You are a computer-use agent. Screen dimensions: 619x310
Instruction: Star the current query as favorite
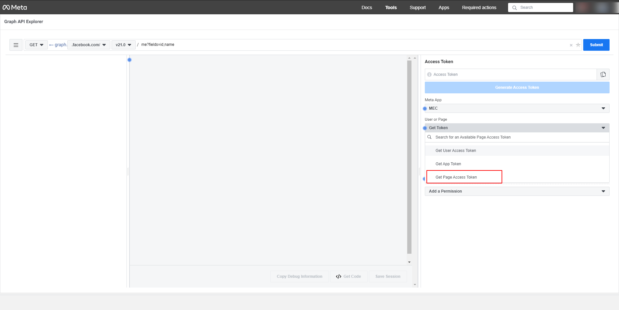coord(578,45)
